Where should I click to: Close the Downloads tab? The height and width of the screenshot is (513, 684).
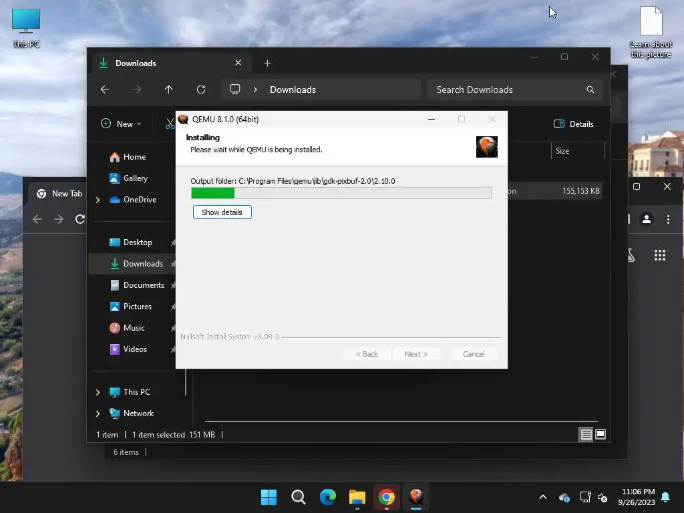click(x=238, y=63)
